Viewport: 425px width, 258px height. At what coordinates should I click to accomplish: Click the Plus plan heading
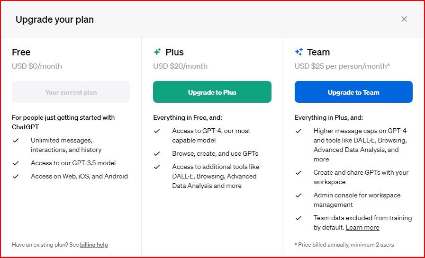[174, 52]
